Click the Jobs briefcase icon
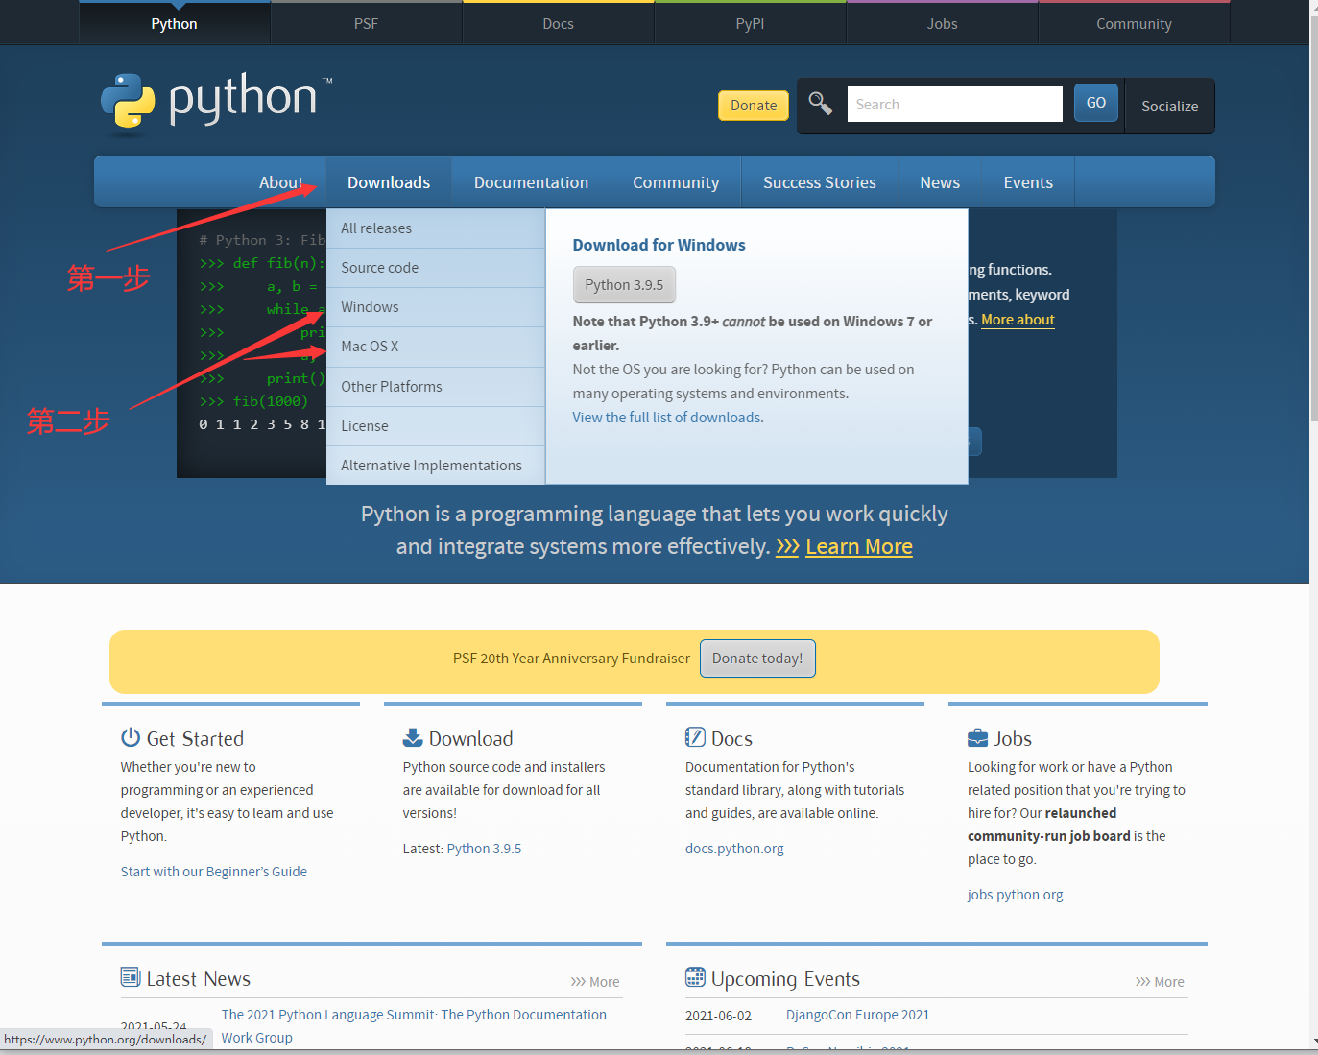Viewport: 1318px width, 1055px height. coord(977,737)
